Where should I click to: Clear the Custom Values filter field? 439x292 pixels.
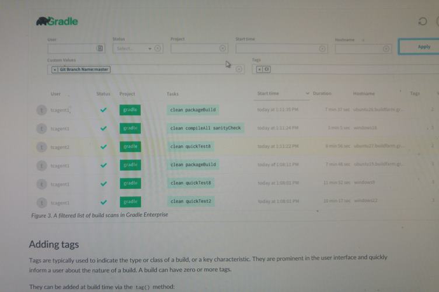239,69
